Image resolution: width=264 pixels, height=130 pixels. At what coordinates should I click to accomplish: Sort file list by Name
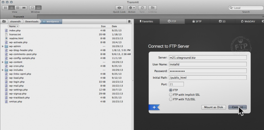pos(13,26)
